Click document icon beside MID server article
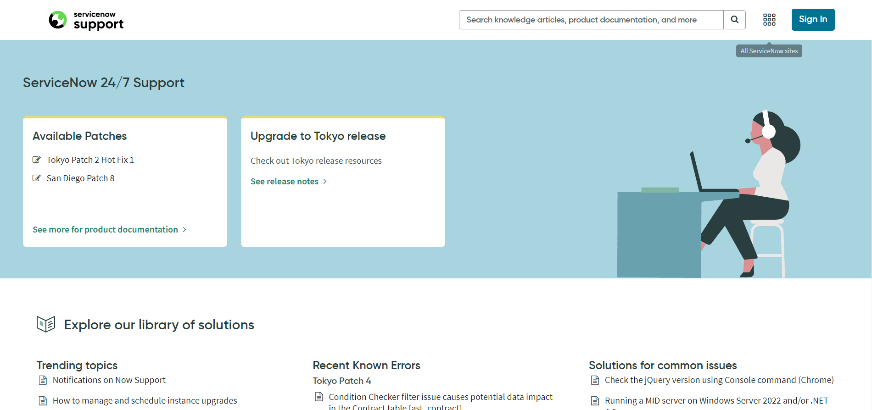Screen dimensions: 872x410 tap(595, 401)
